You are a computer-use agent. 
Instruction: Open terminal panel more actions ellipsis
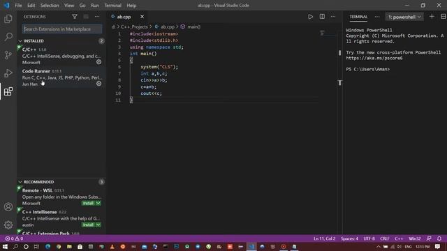(x=377, y=17)
